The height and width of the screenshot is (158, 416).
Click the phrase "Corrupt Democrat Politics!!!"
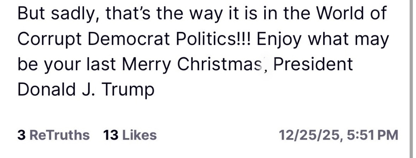[x=135, y=39]
